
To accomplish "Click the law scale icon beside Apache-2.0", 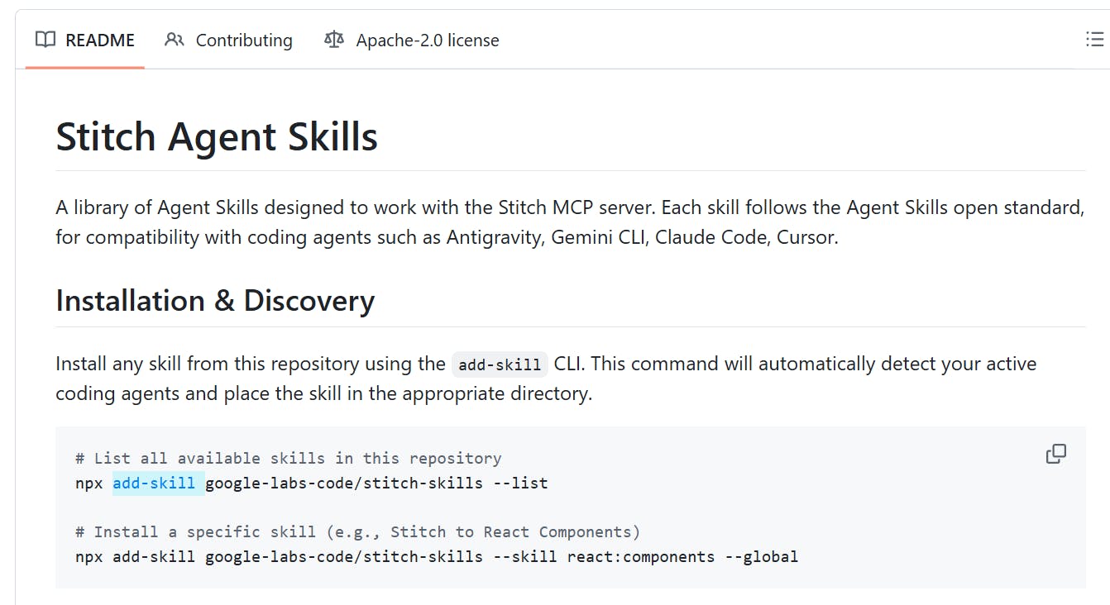I will click(x=334, y=40).
